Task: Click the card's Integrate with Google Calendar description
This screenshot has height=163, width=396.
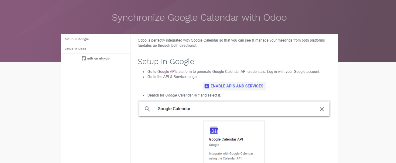Action: pos(231,156)
